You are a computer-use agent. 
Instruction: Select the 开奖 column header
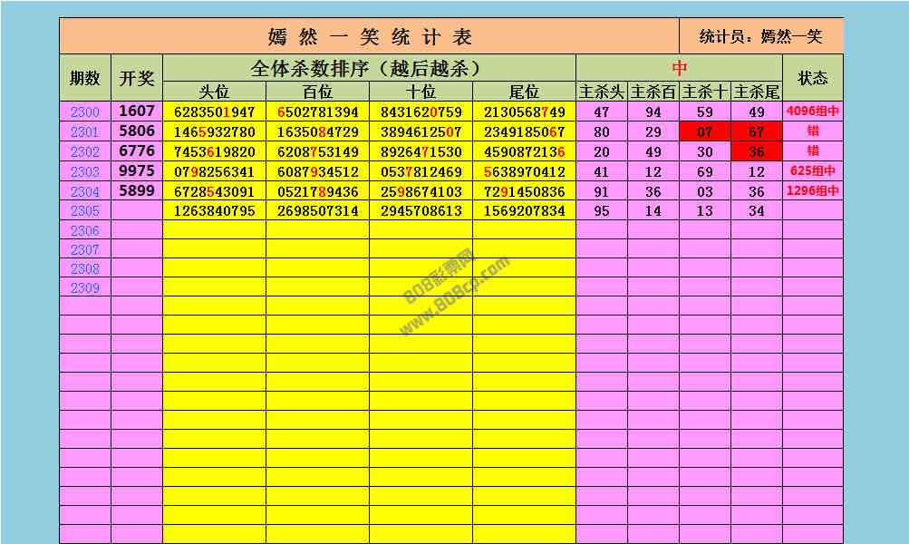pos(137,78)
